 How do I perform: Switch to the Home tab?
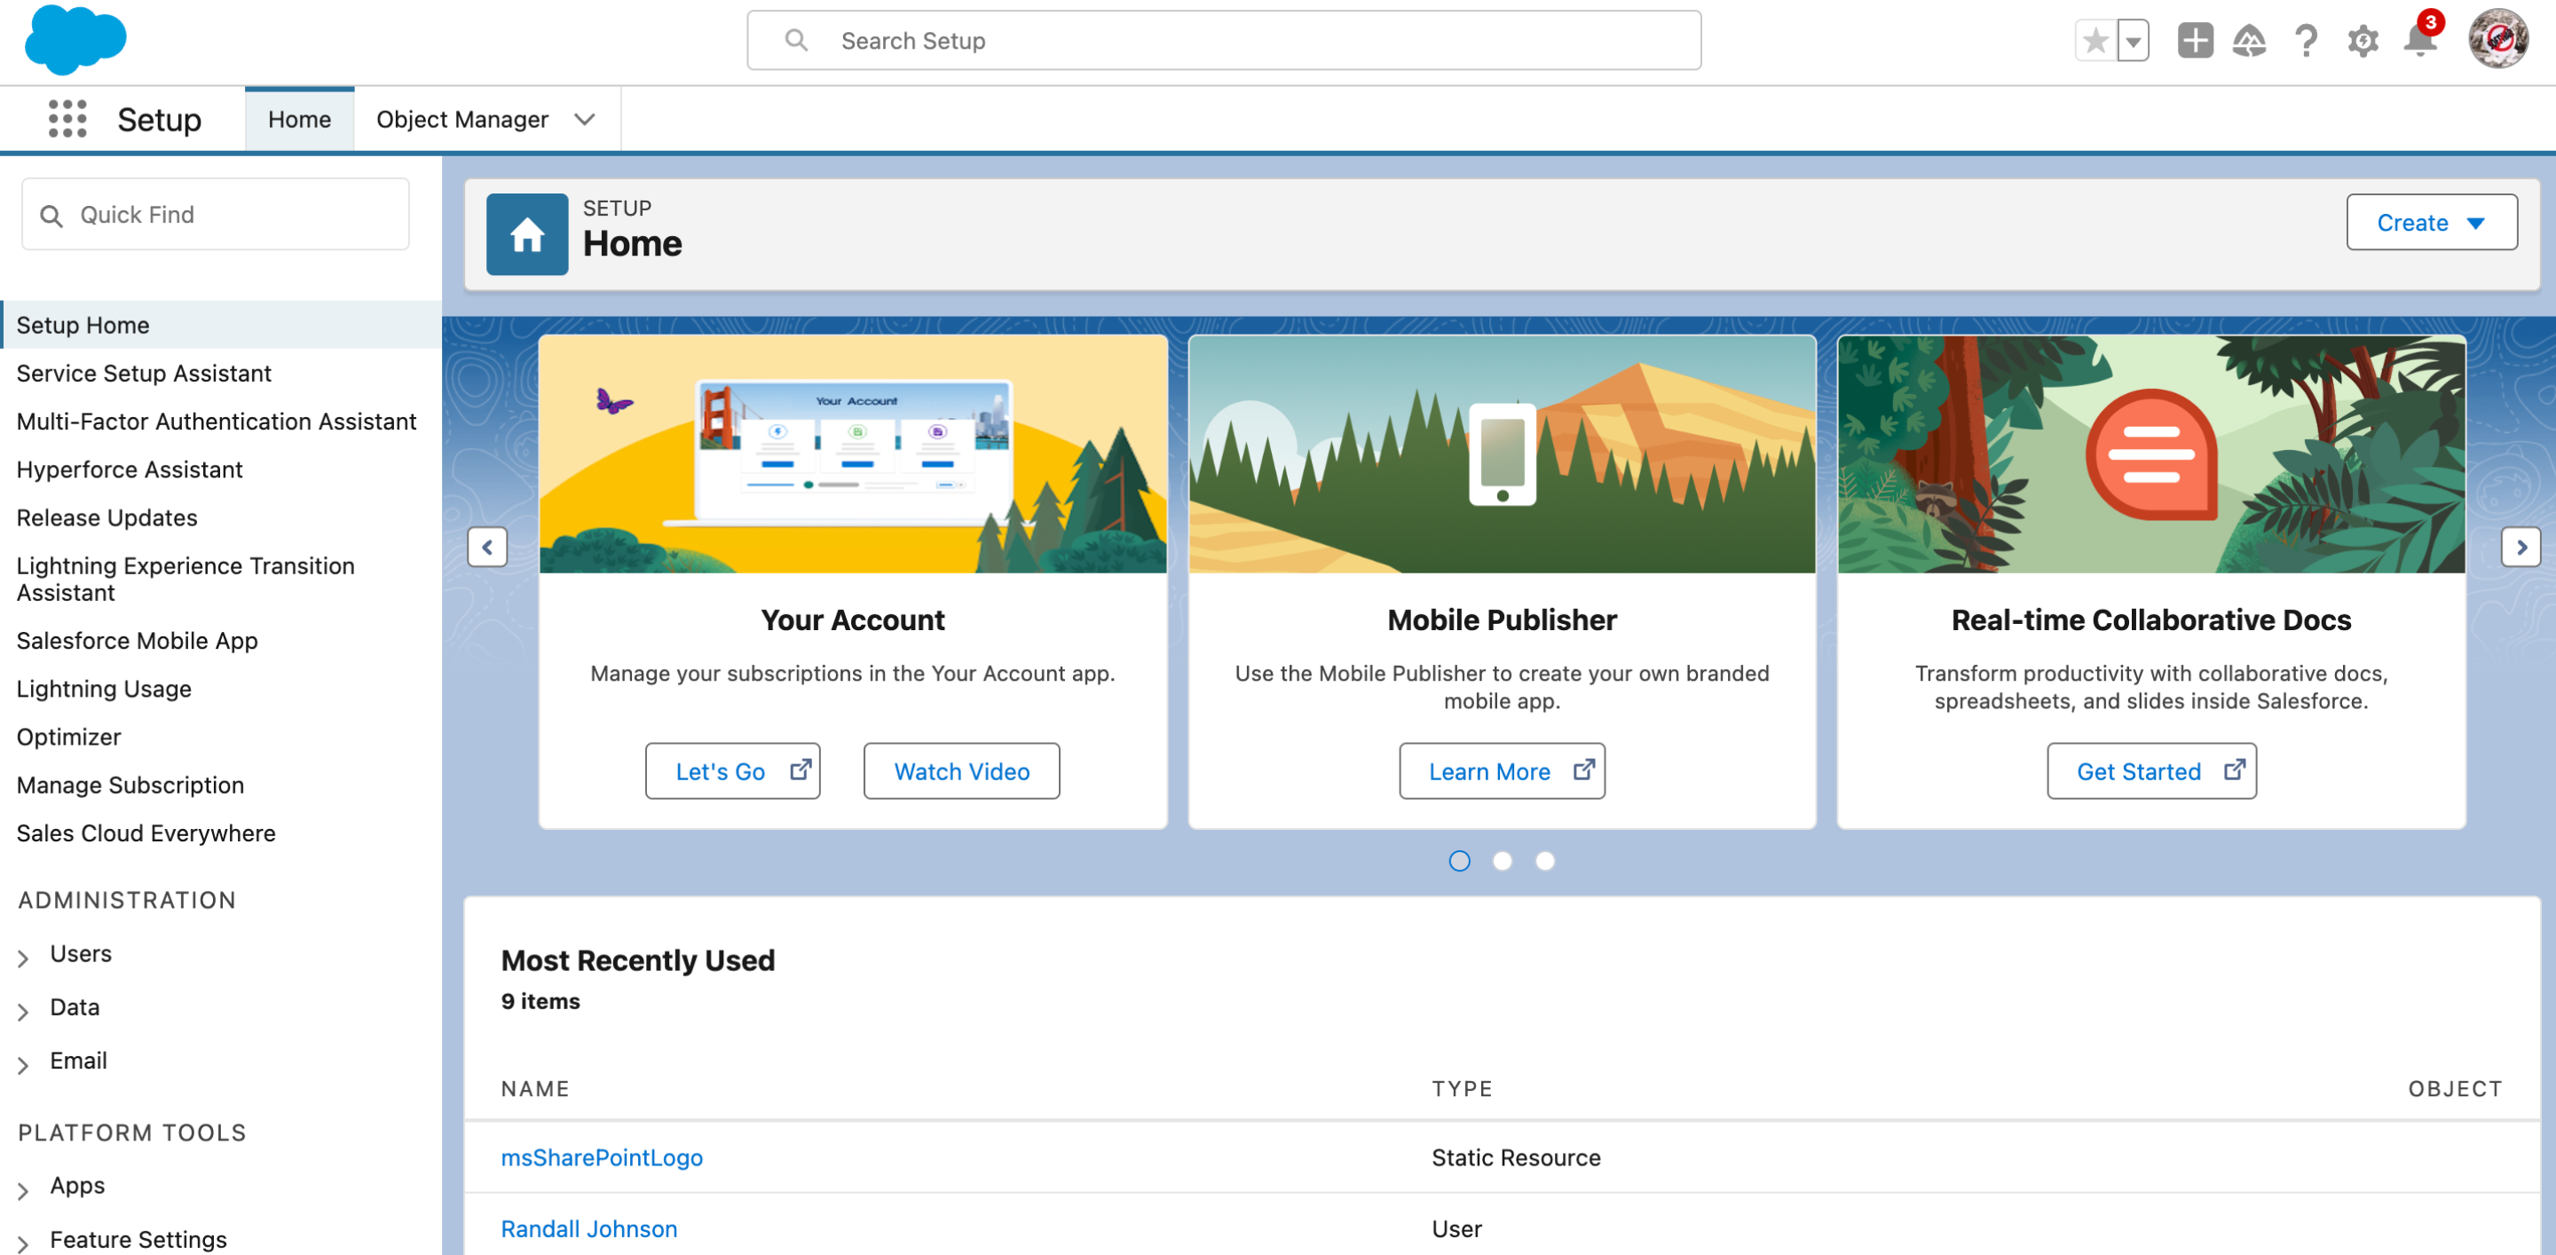(299, 118)
